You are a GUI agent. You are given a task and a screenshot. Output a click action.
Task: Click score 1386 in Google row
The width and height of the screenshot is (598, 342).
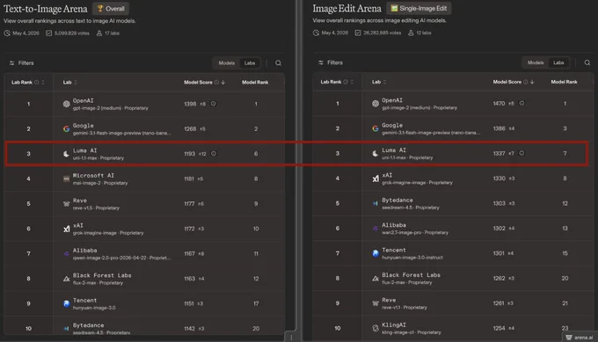tap(499, 128)
